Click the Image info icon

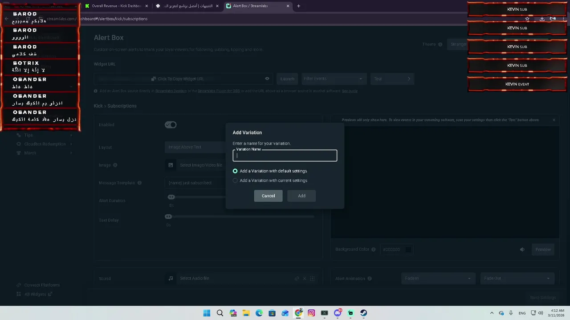click(x=115, y=165)
